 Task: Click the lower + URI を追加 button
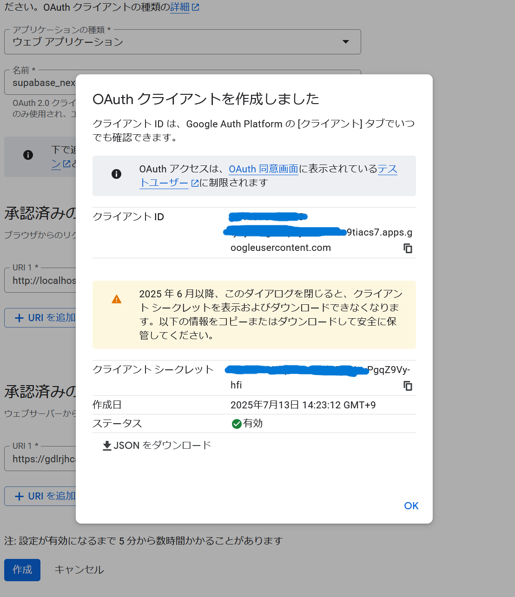(x=40, y=496)
